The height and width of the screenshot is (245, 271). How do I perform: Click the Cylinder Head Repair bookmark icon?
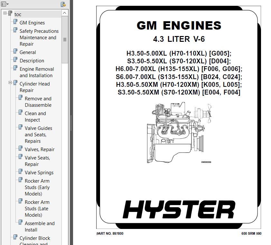(x=15, y=83)
